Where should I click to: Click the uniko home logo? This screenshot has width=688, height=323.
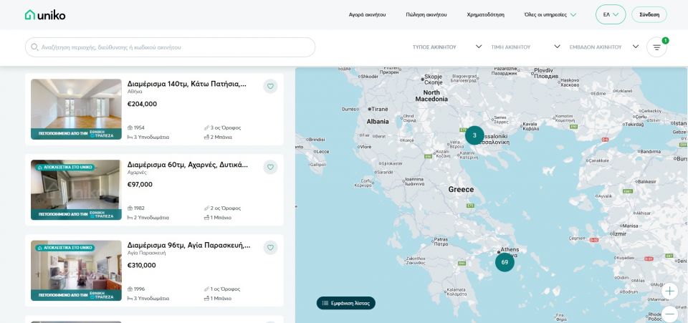[x=45, y=14]
